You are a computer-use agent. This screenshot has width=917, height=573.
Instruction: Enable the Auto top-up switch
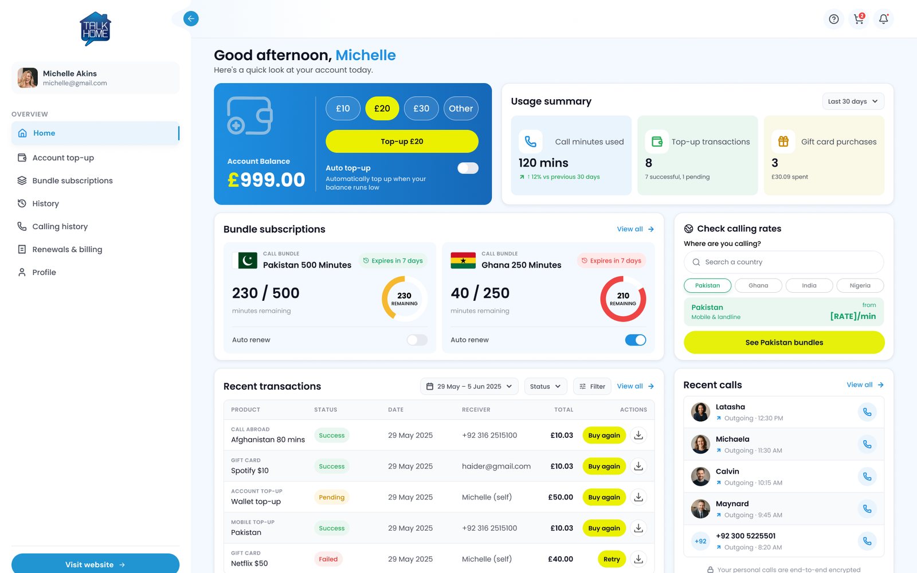[468, 168]
